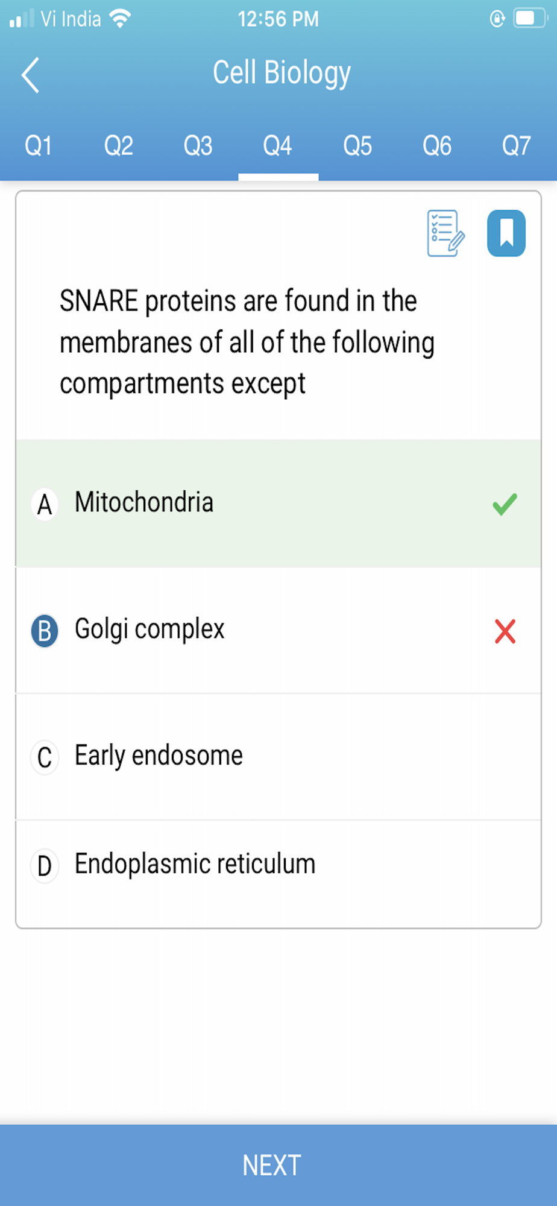557x1206 pixels.
Task: Go to the Q7 tab
Action: [x=517, y=146]
